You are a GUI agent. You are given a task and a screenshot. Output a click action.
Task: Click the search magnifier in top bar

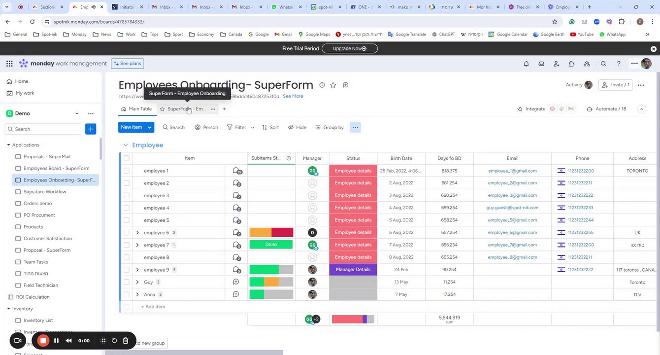[603, 64]
